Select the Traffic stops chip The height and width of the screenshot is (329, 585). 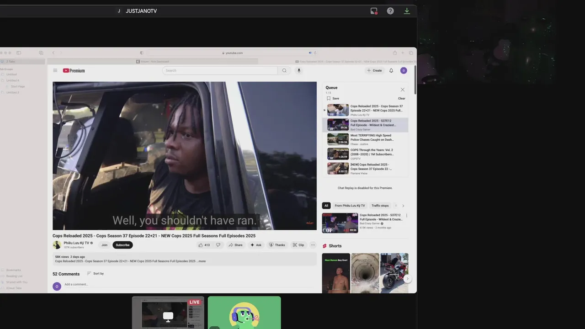[380, 206]
